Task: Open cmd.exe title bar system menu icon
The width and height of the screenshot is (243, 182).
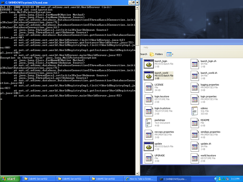Action: click(x=3, y=2)
